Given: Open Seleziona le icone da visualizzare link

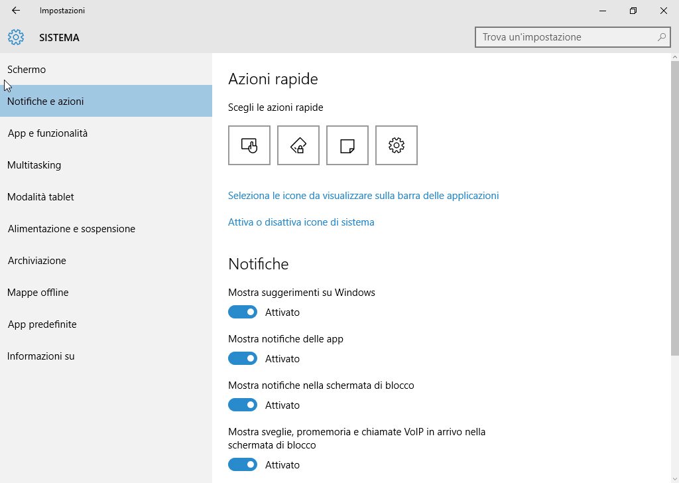Looking at the screenshot, I should pyautogui.click(x=363, y=196).
